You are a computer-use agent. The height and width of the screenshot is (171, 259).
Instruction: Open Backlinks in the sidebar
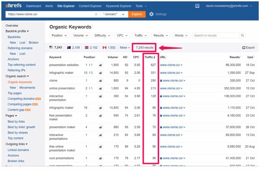tap(14, 37)
